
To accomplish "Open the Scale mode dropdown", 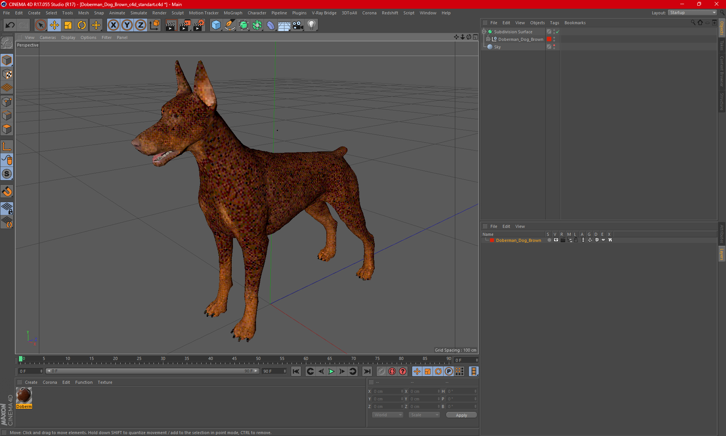I will click(x=424, y=415).
